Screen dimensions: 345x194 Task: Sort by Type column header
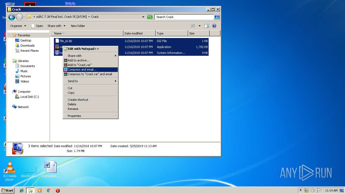click(x=172, y=33)
